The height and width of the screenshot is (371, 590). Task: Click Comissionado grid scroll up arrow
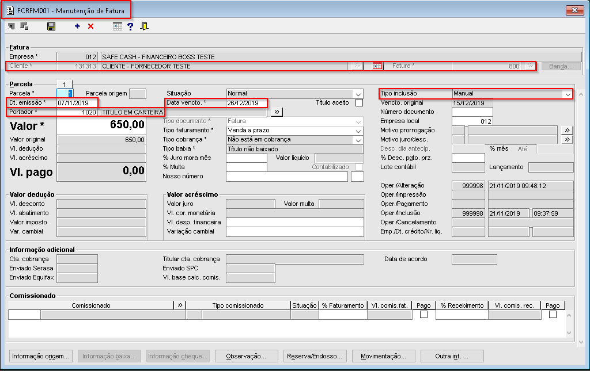click(569, 315)
